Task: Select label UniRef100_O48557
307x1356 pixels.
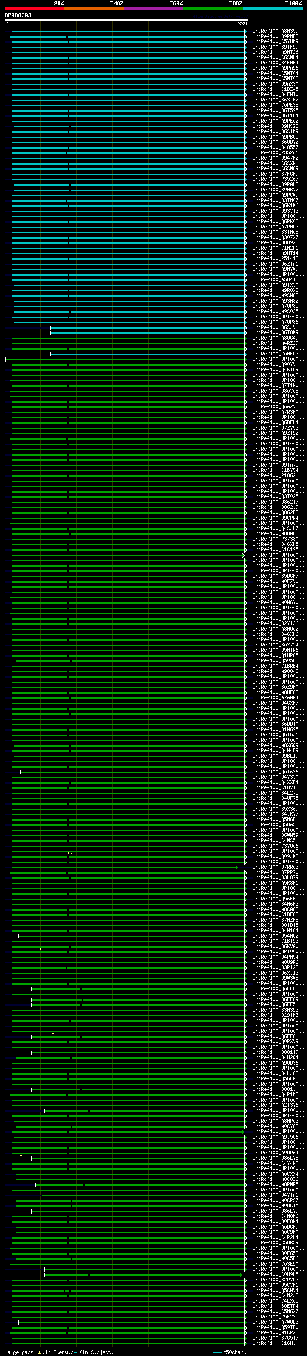Action: pos(275,147)
